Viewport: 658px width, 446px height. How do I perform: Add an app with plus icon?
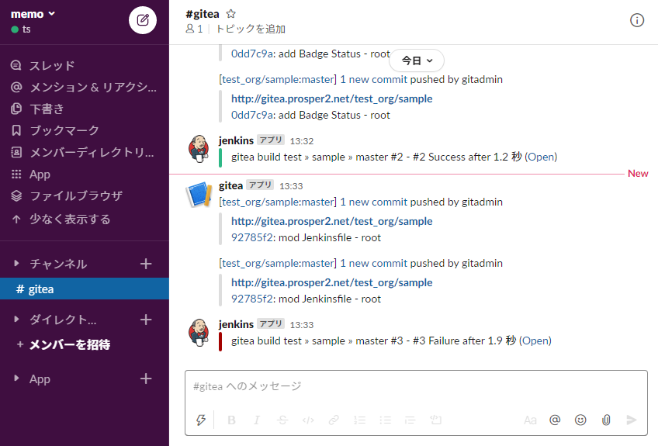(x=146, y=379)
